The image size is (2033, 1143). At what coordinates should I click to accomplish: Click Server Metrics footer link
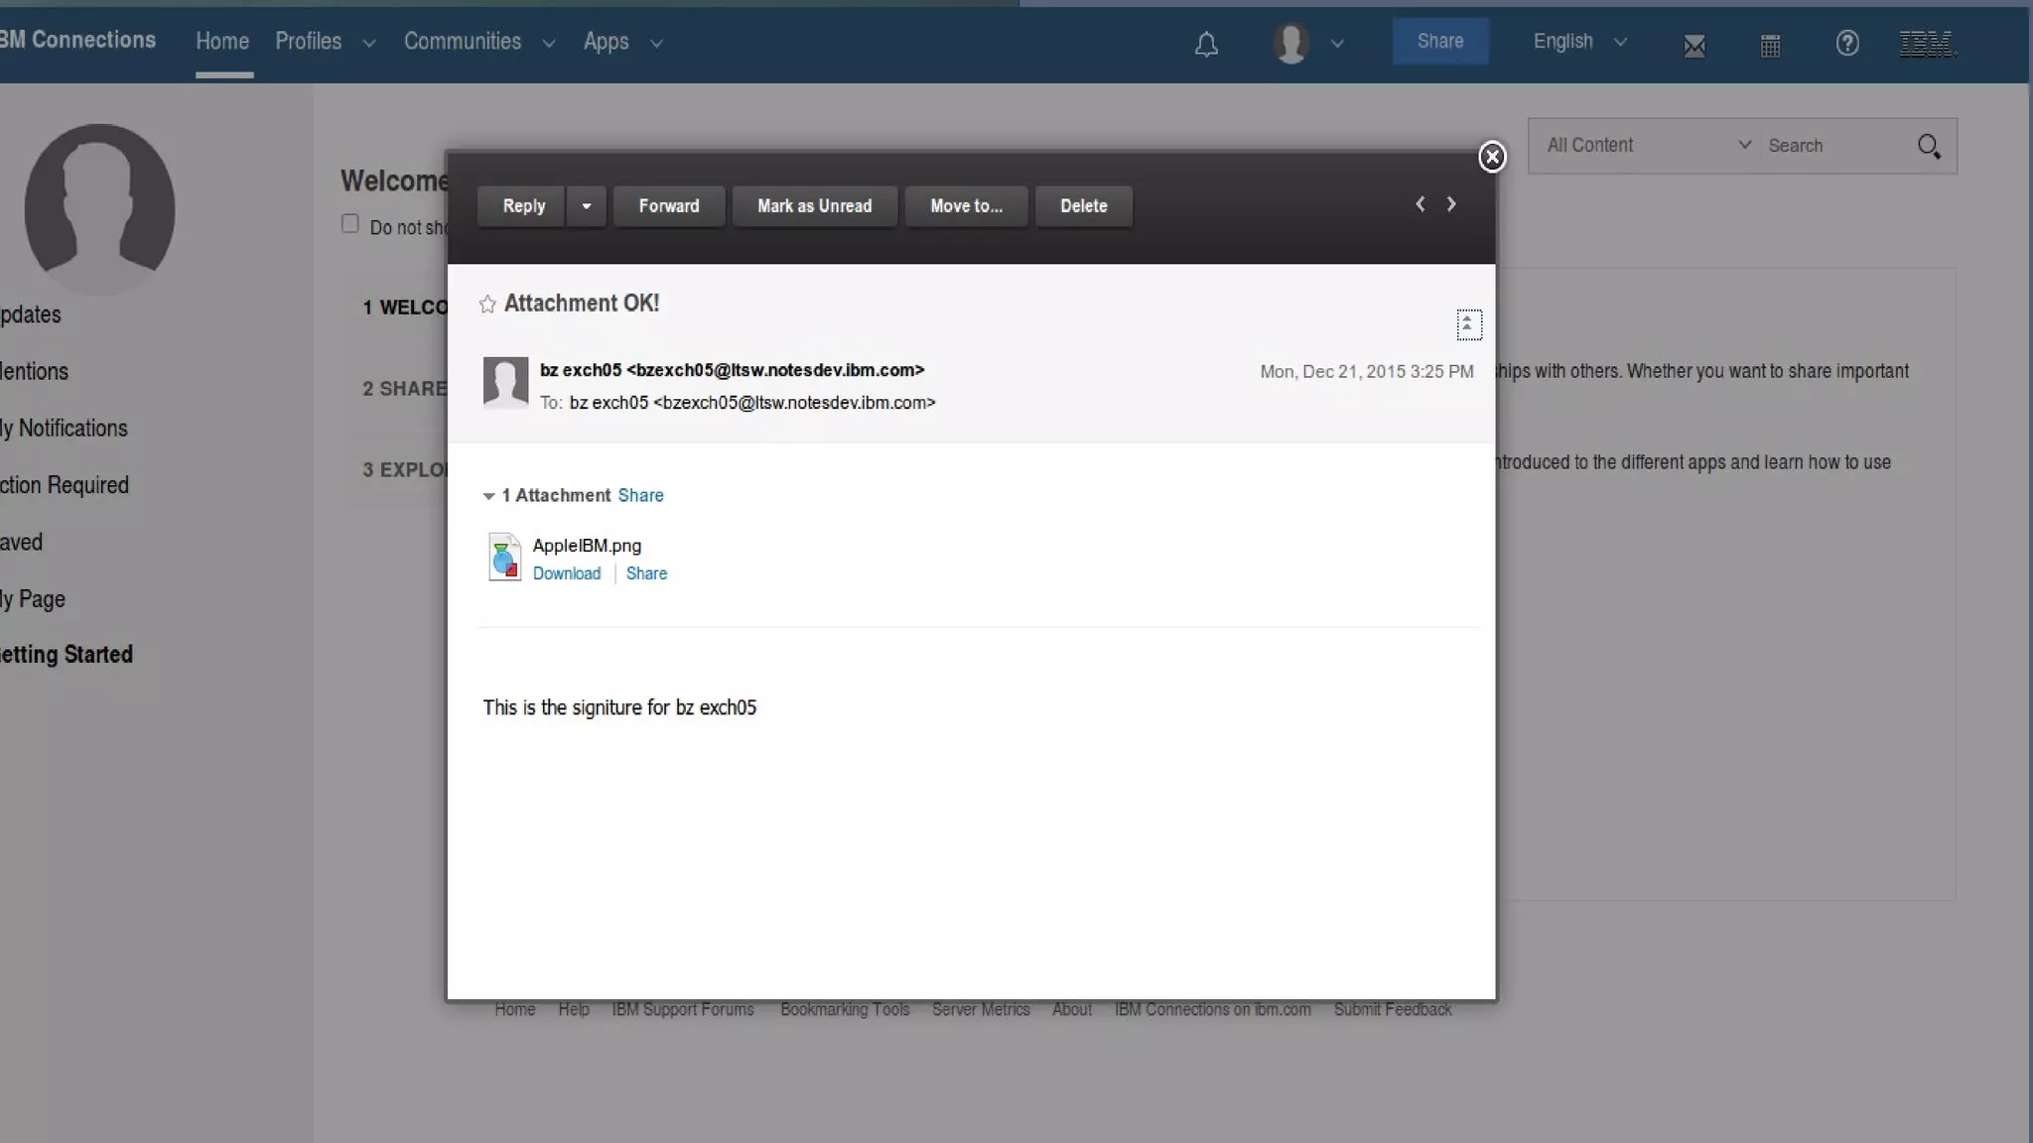[981, 1010]
